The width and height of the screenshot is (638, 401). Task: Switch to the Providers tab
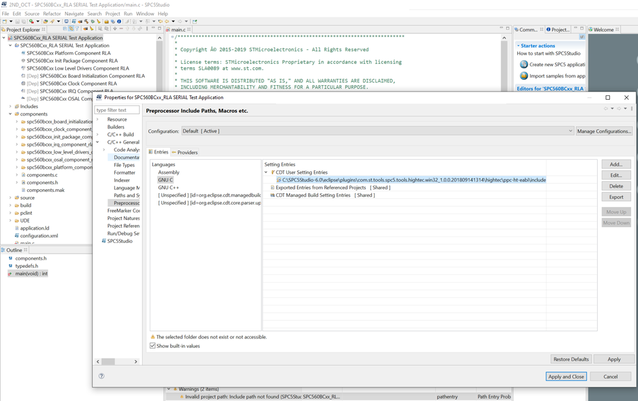click(x=184, y=152)
